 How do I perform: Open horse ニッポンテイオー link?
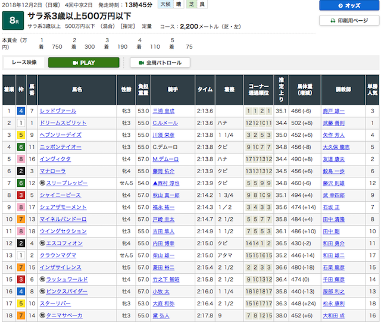pyautogui.click(x=61, y=147)
